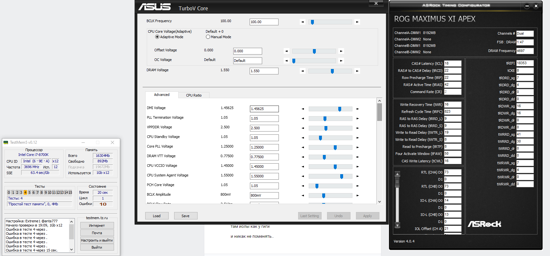
Task: Close the ASRock Timing Configurator window
Action: [536, 6]
